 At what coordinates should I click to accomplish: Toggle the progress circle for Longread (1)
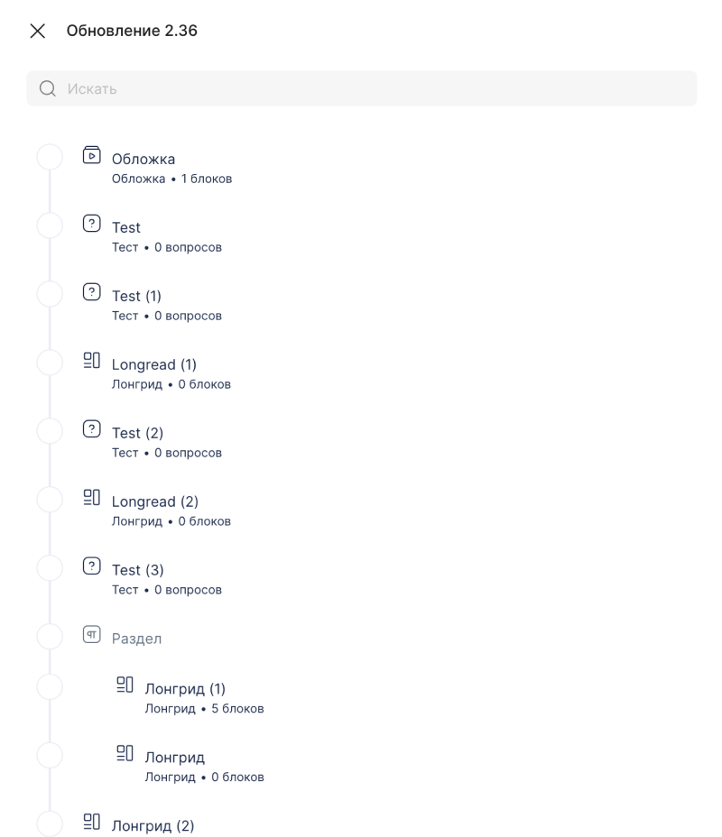pyautogui.click(x=50, y=363)
